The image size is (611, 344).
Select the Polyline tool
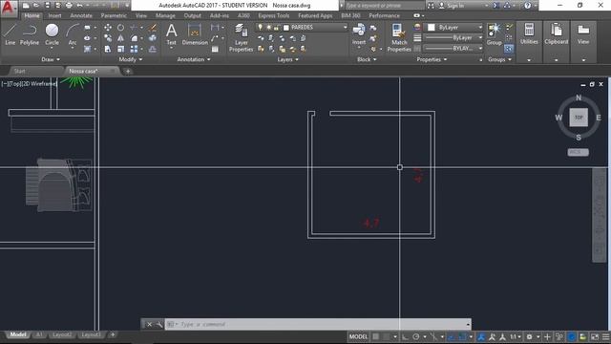[30, 34]
